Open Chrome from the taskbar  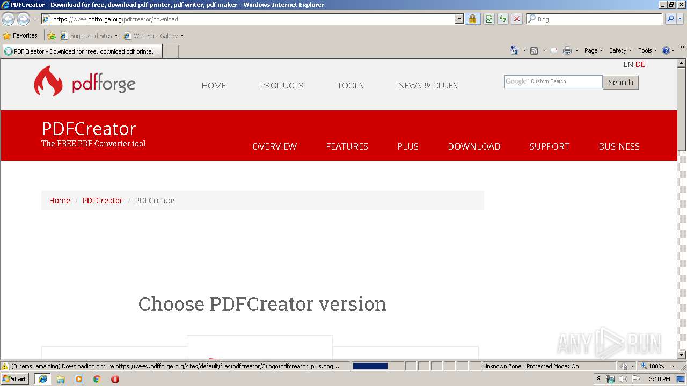(x=97, y=379)
